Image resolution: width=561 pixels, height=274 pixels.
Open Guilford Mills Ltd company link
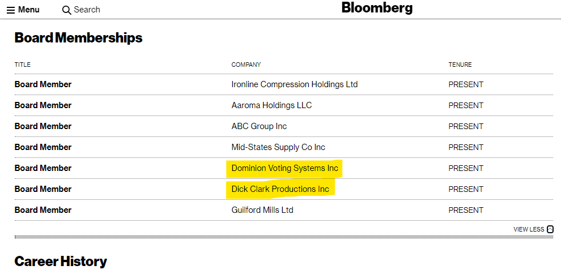click(262, 210)
